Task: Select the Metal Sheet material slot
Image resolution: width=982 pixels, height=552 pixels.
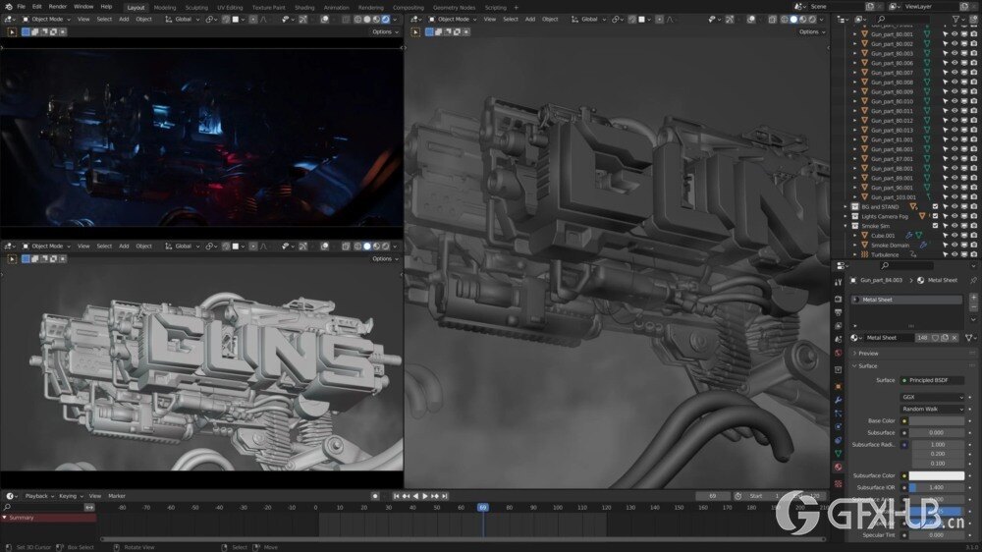Action: (x=906, y=300)
